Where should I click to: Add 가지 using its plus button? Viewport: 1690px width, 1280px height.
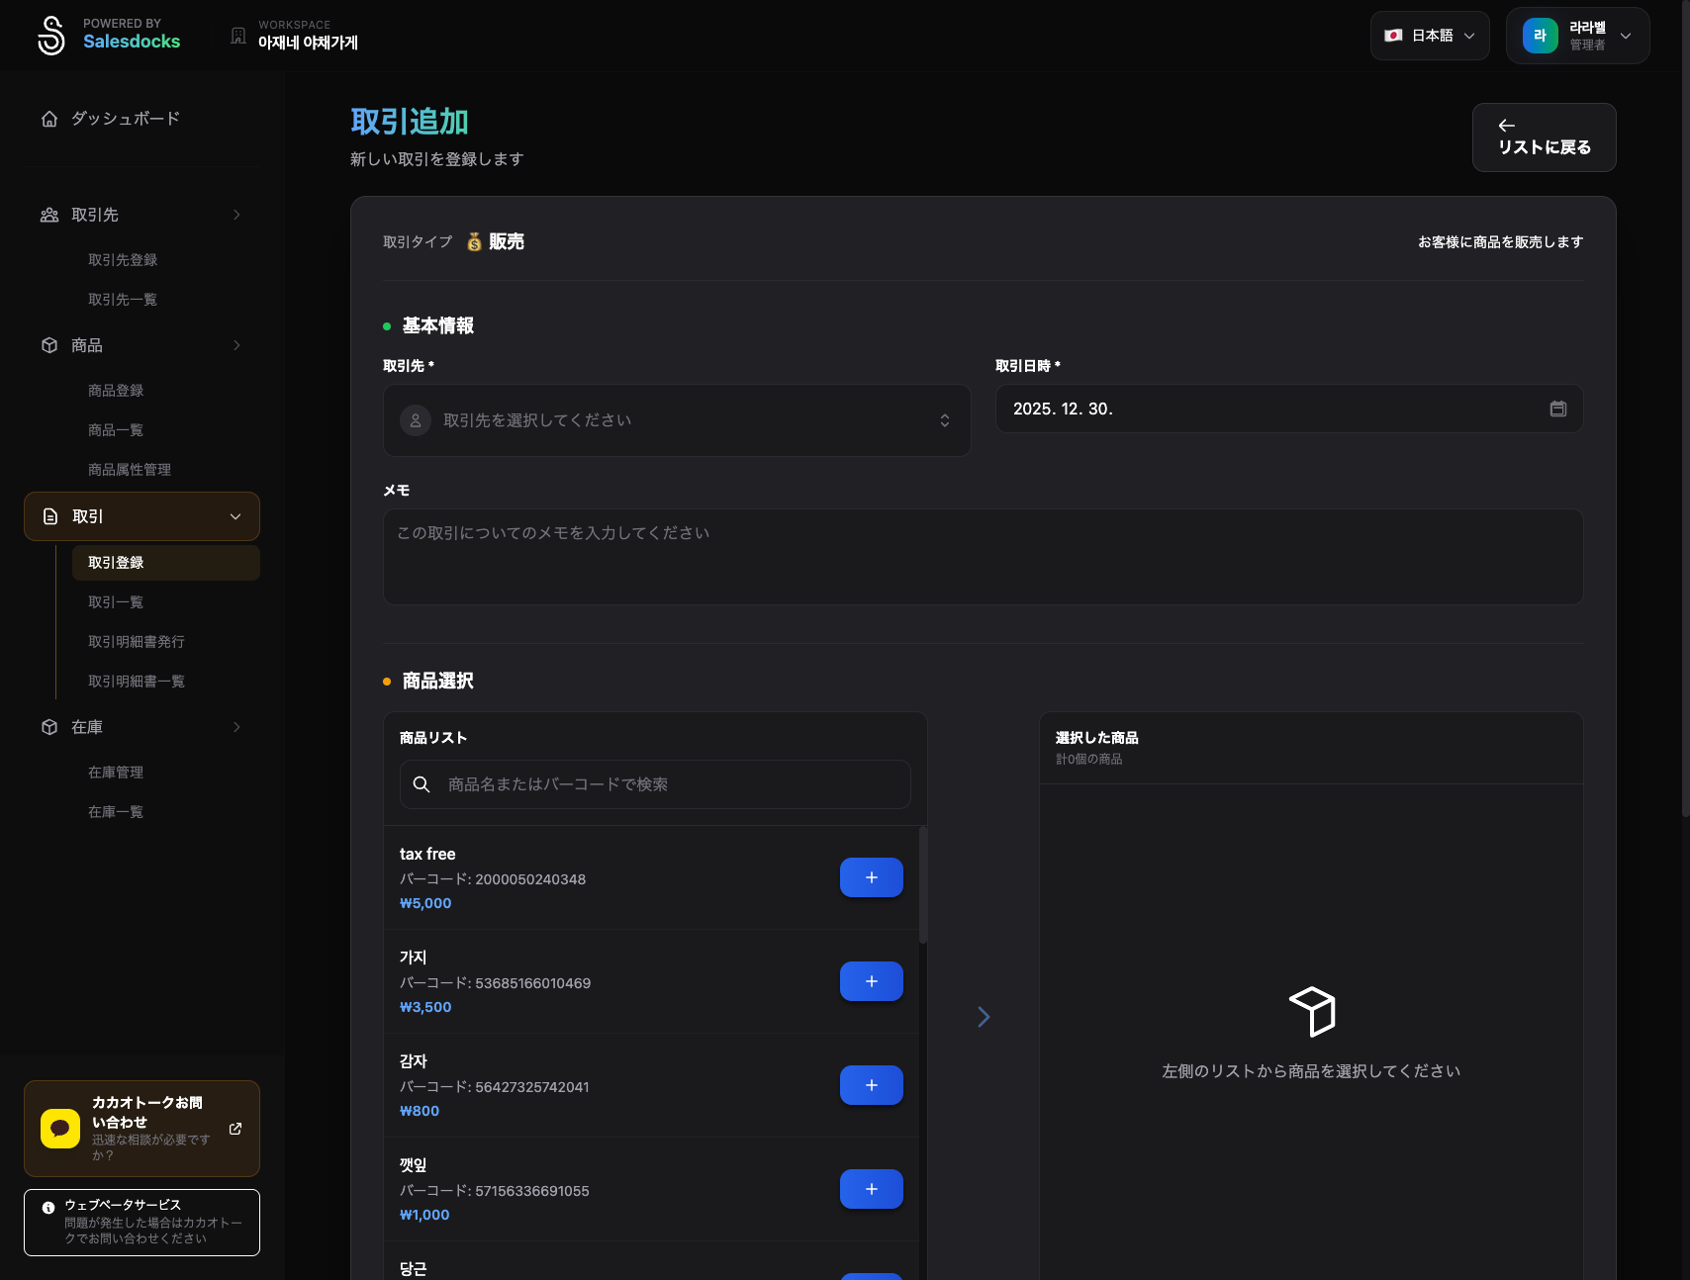[x=871, y=981]
